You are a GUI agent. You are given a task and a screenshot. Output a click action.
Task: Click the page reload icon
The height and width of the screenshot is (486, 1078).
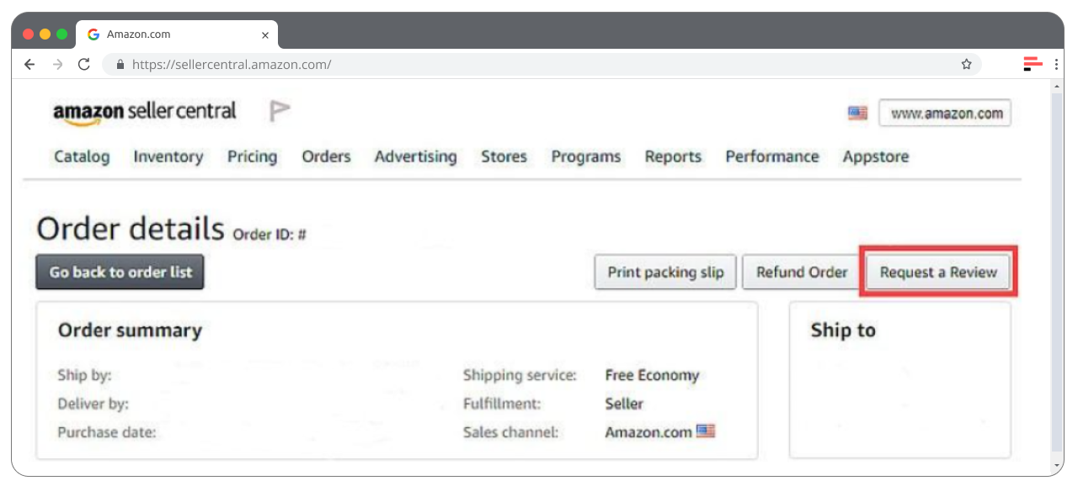coord(83,63)
